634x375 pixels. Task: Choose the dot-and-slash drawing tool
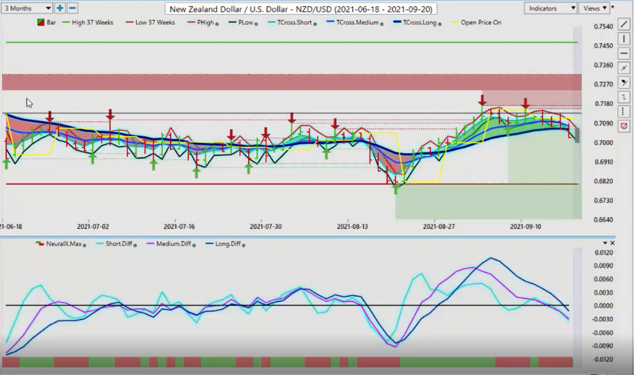624,82
